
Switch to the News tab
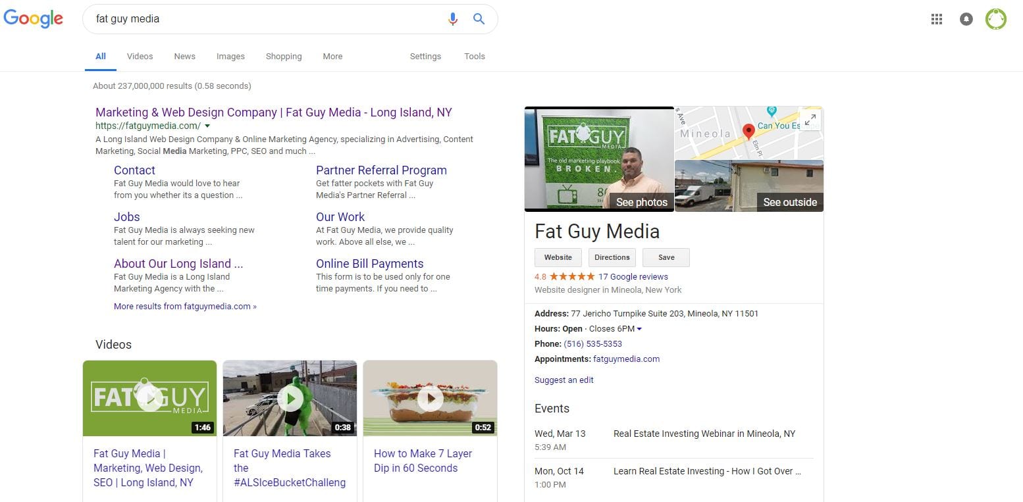click(x=184, y=57)
